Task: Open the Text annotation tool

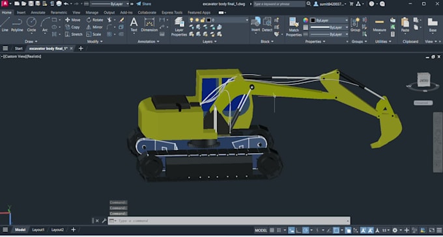Action: coord(134,25)
